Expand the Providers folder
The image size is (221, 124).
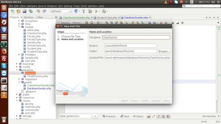(19, 54)
